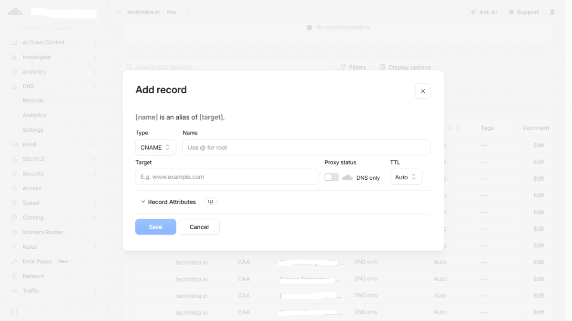Click the Tags column header
This screenshot has height=321, width=572.
click(487, 128)
